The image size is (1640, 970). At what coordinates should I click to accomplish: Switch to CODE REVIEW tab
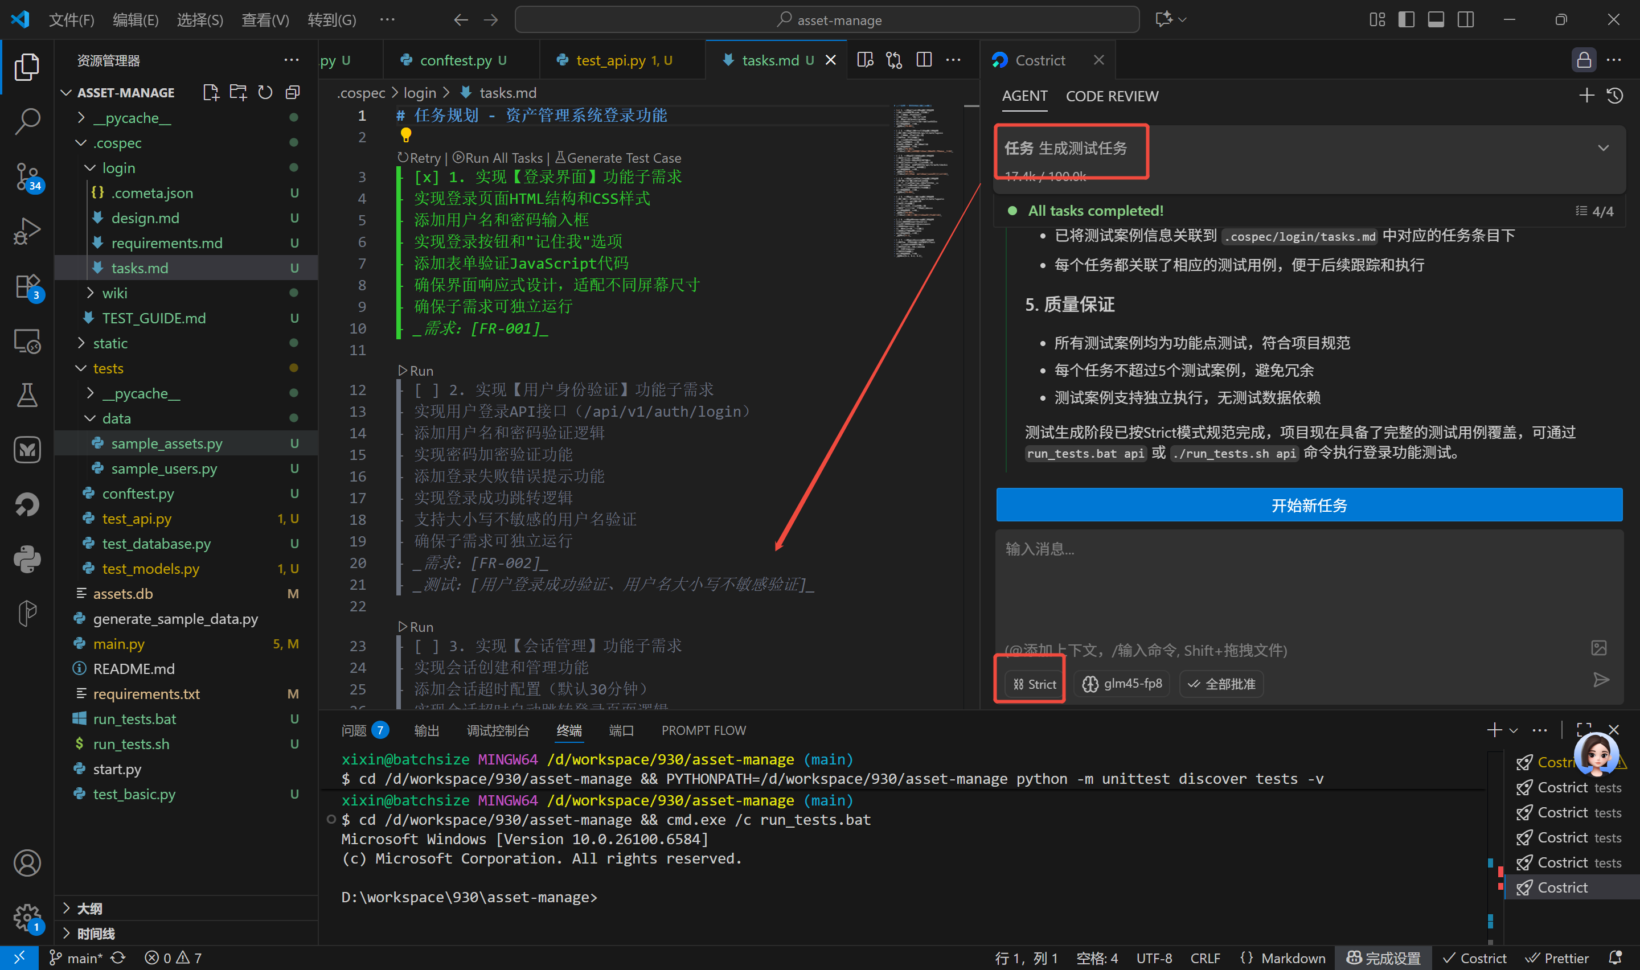1112,96
